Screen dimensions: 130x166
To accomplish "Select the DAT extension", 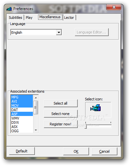I will pyautogui.click(x=22, y=110).
